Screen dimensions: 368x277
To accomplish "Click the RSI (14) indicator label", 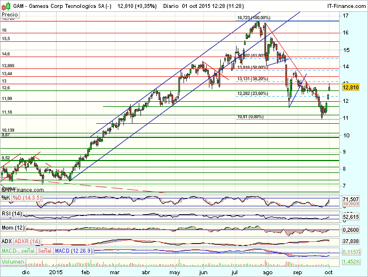I will coord(12,214).
